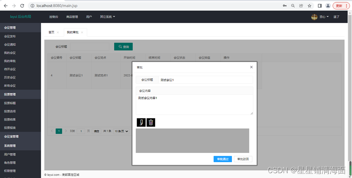Image resolution: width=352 pixels, height=178 pixels.
Task: Click the trash can clear-signature icon
Action: pos(151,122)
